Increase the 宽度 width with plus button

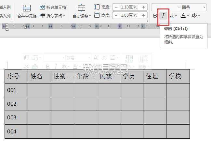144,15
